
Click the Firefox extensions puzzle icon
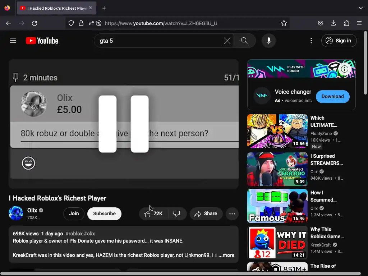point(346,23)
